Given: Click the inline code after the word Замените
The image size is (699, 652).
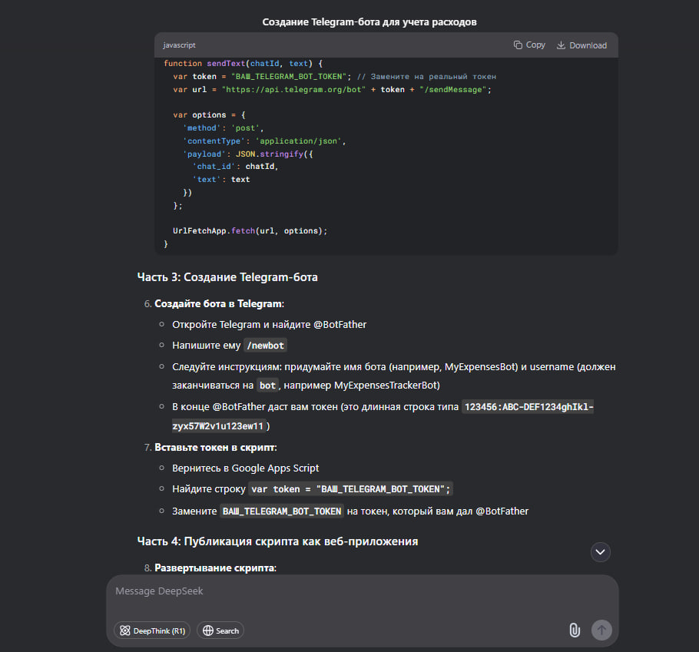Looking at the screenshot, I should (282, 511).
